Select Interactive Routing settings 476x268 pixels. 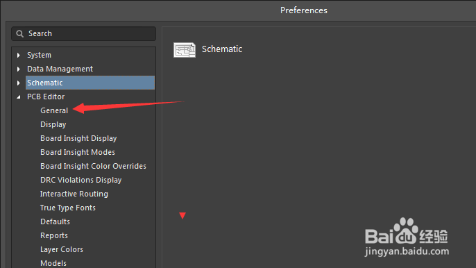point(74,194)
